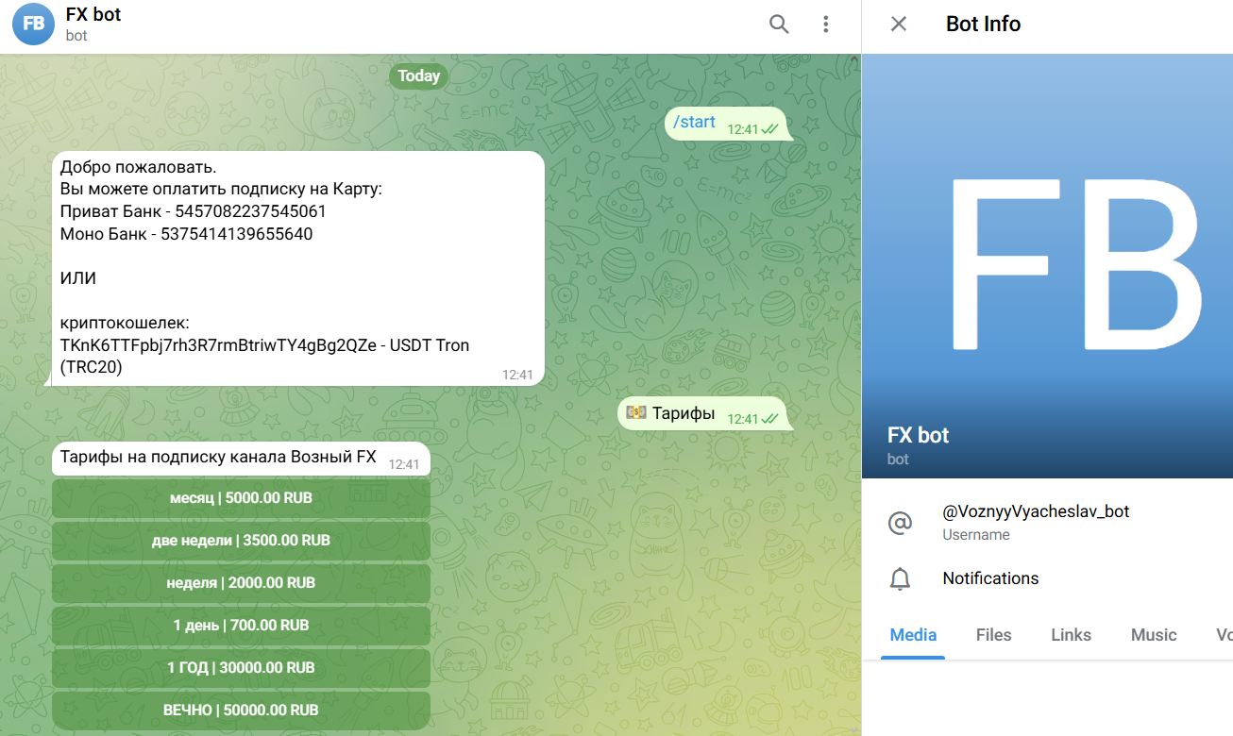
Task: Click the Тарифы на подписку канала message
Action: point(241,459)
